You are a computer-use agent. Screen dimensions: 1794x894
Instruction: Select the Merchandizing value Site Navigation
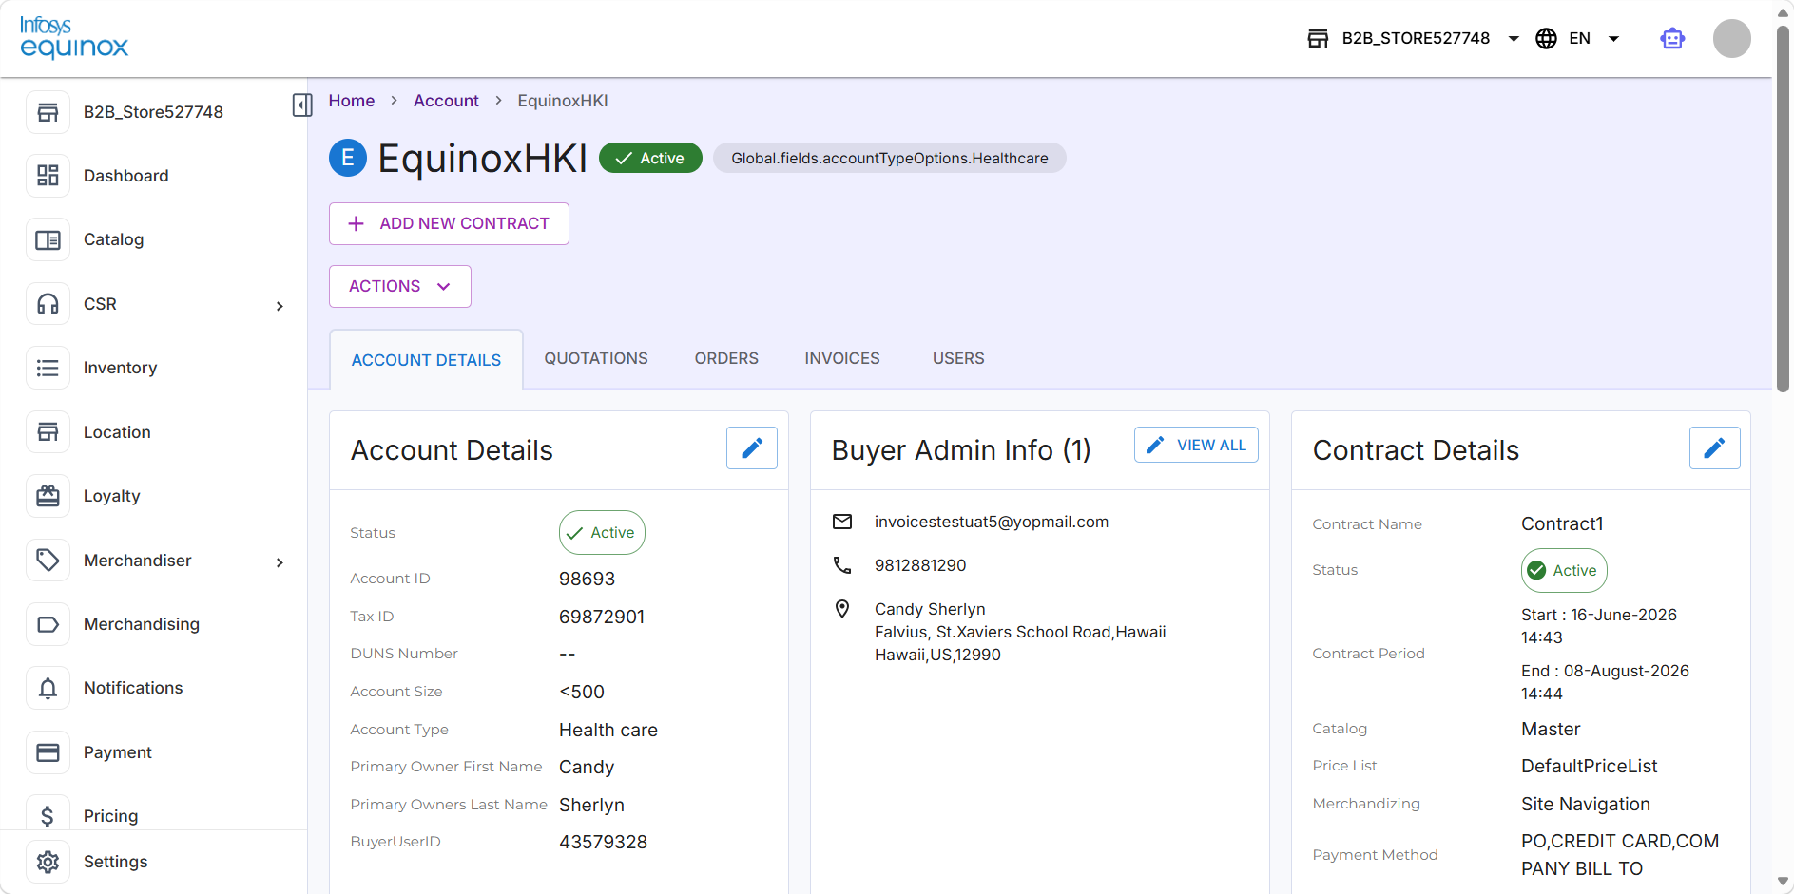coord(1586,804)
